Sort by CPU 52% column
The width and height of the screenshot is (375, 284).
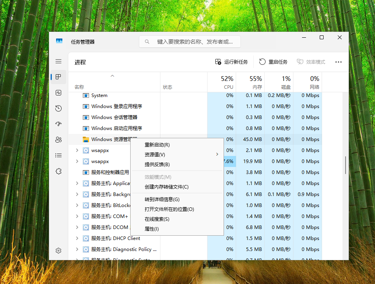coord(222,82)
